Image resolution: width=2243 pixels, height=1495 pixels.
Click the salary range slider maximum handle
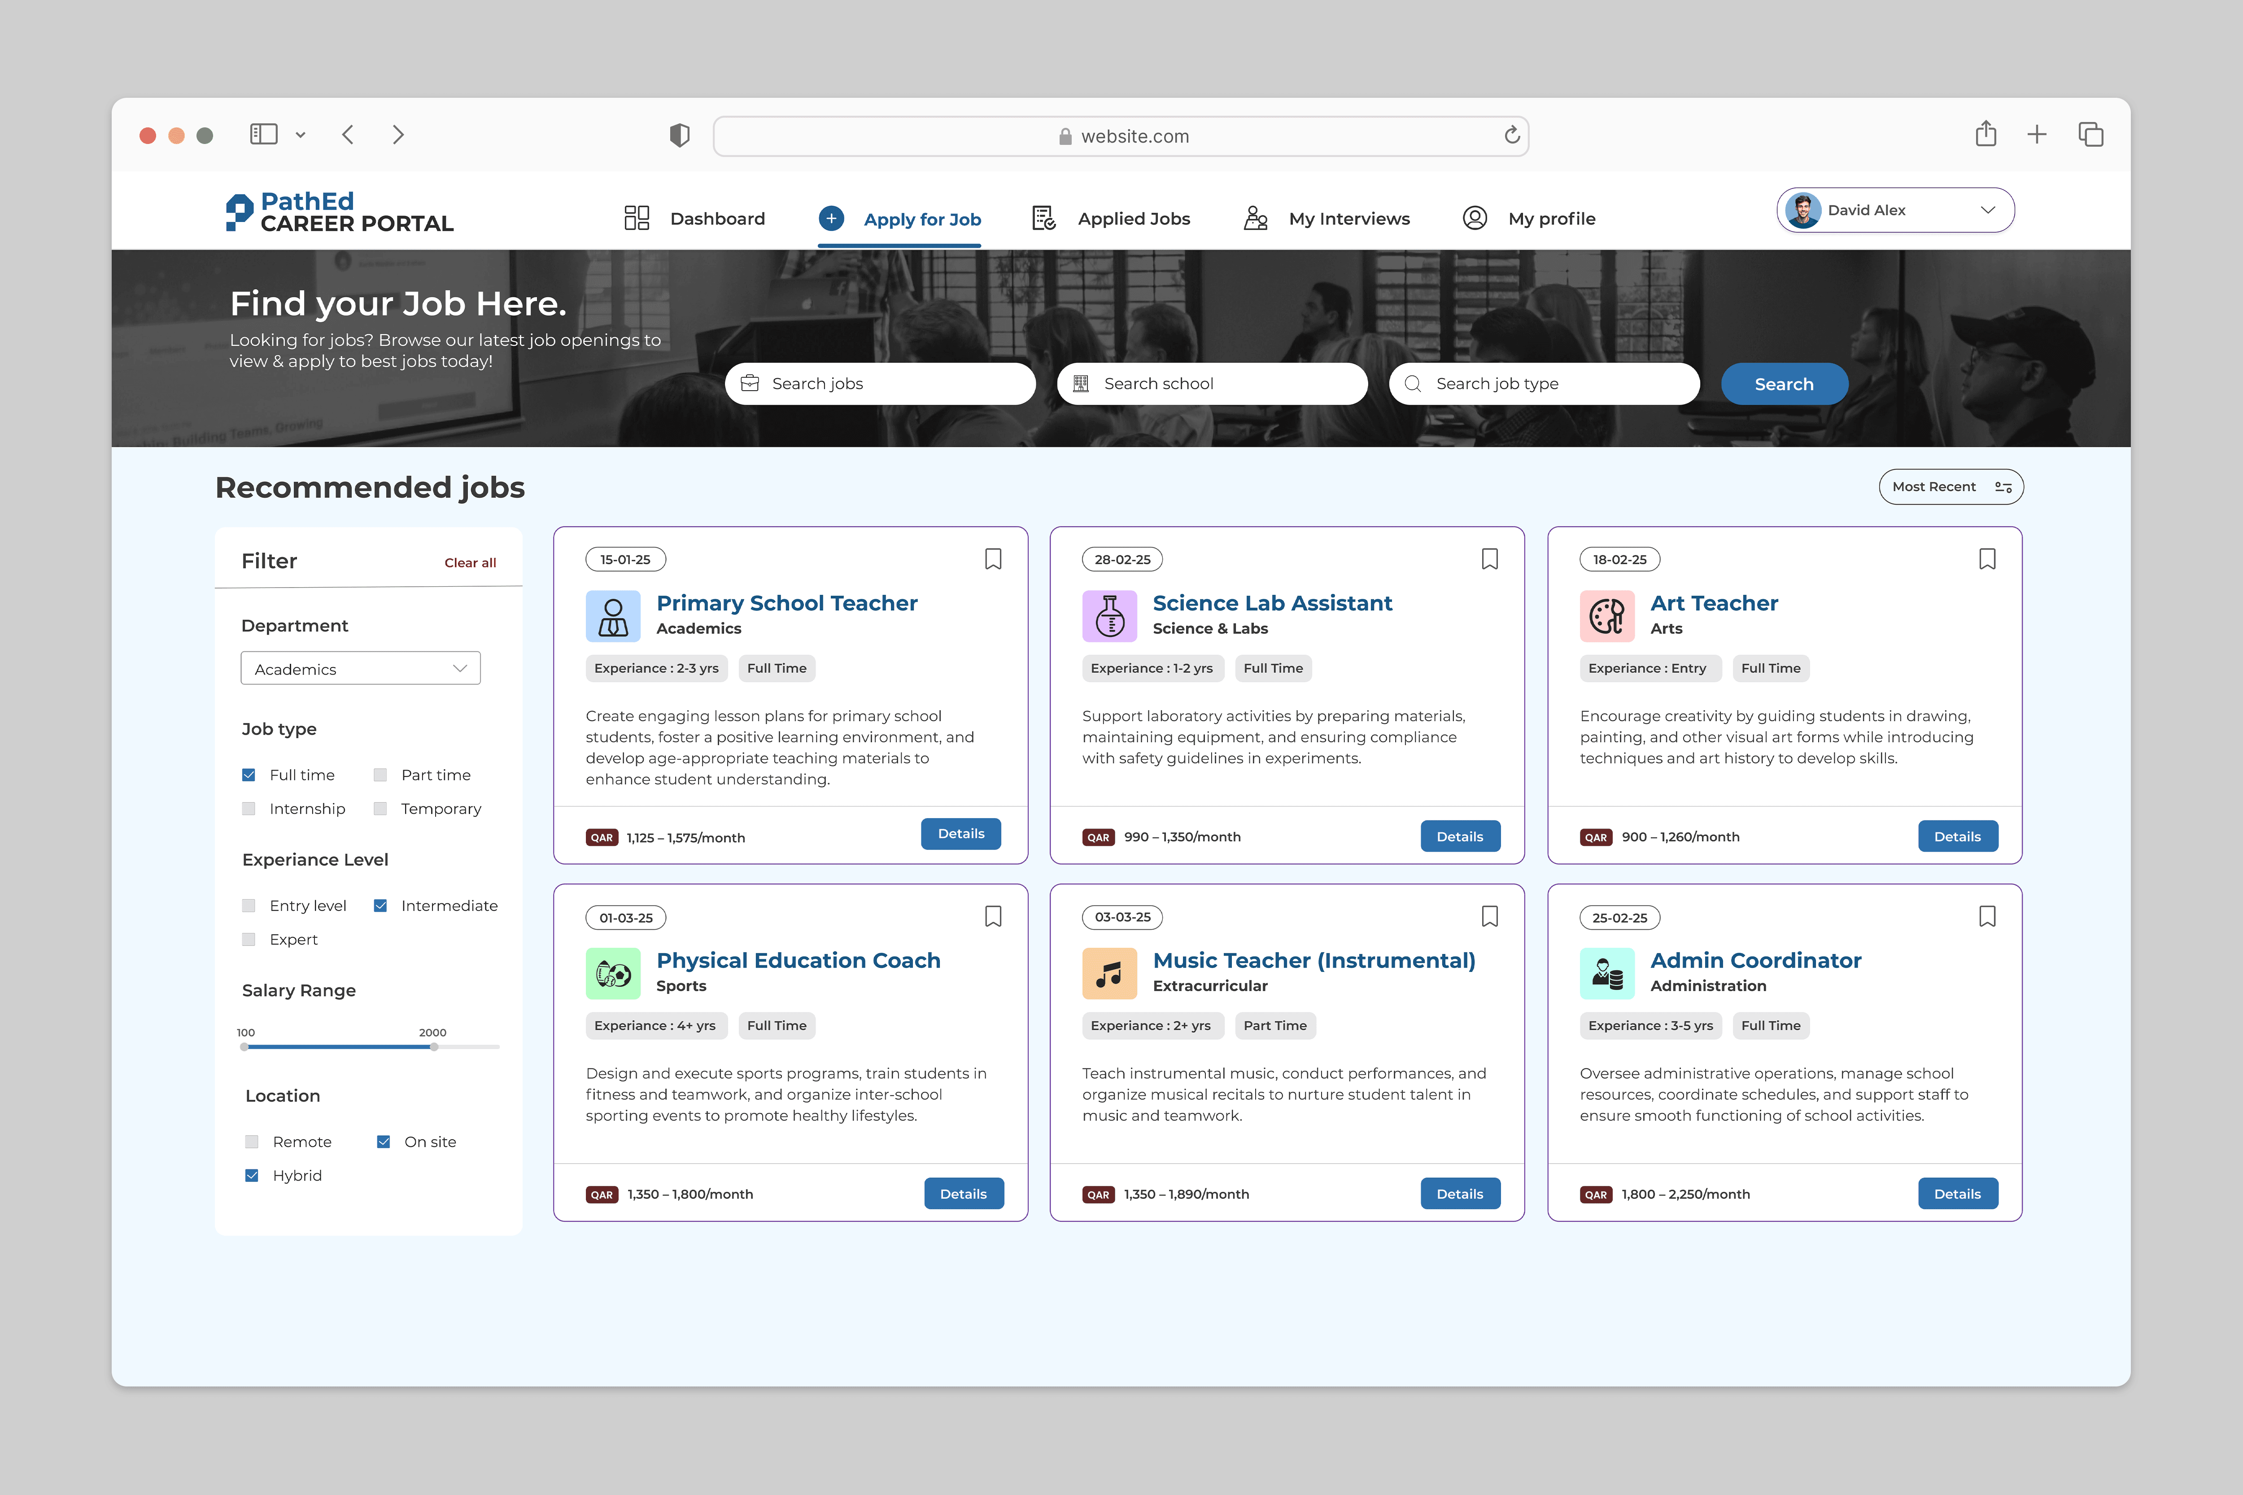coord(434,1047)
